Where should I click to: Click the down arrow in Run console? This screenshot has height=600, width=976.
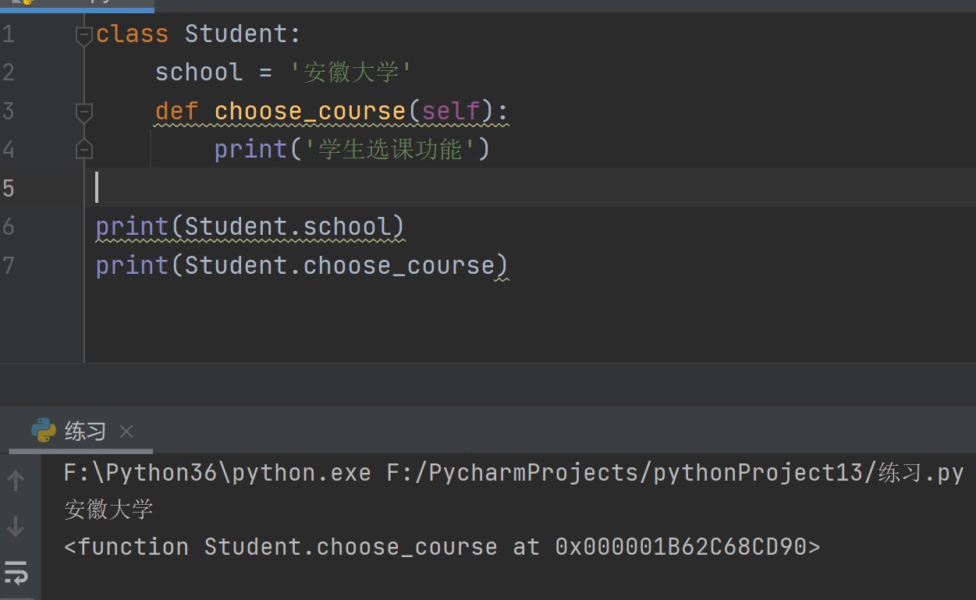coord(16,527)
